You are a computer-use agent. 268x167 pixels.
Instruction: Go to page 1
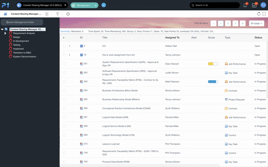pos(221,23)
